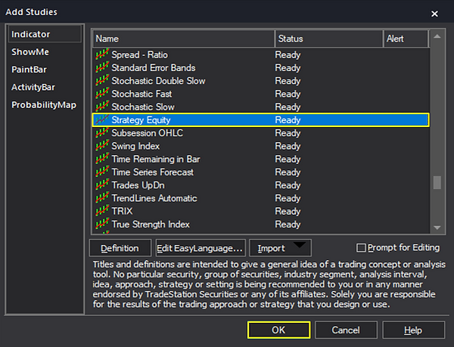Image resolution: width=454 pixels, height=347 pixels.
Task: Click the Standard Error Bands indicator icon
Action: 102,67
